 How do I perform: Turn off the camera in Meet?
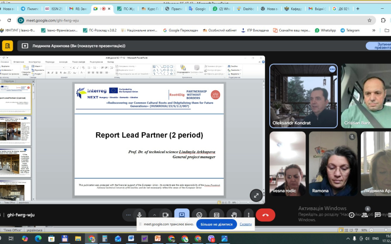click(166, 215)
